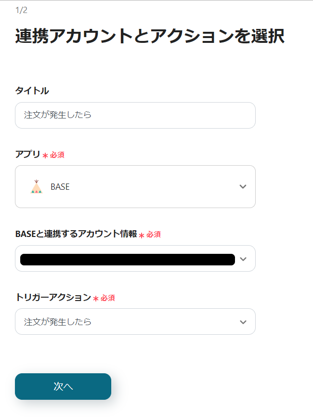The width and height of the screenshot is (313, 420).
Task: Click the red asterisk beside トリガーアクション label
Action: click(x=96, y=299)
